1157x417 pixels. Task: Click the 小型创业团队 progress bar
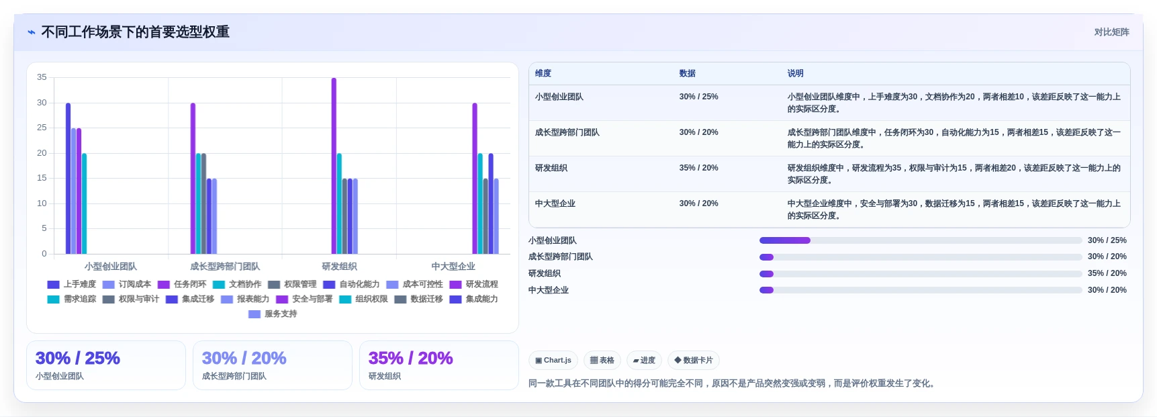[921, 240]
